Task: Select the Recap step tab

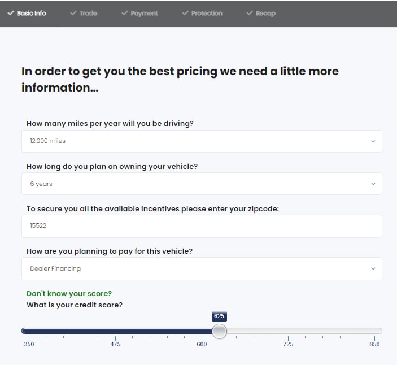Action: coord(261,13)
